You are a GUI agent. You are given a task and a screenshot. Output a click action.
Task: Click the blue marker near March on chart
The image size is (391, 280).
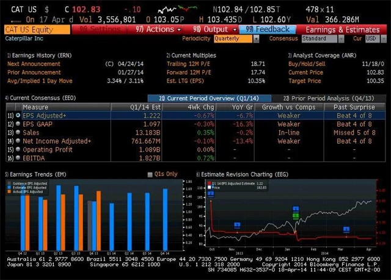click(x=346, y=229)
